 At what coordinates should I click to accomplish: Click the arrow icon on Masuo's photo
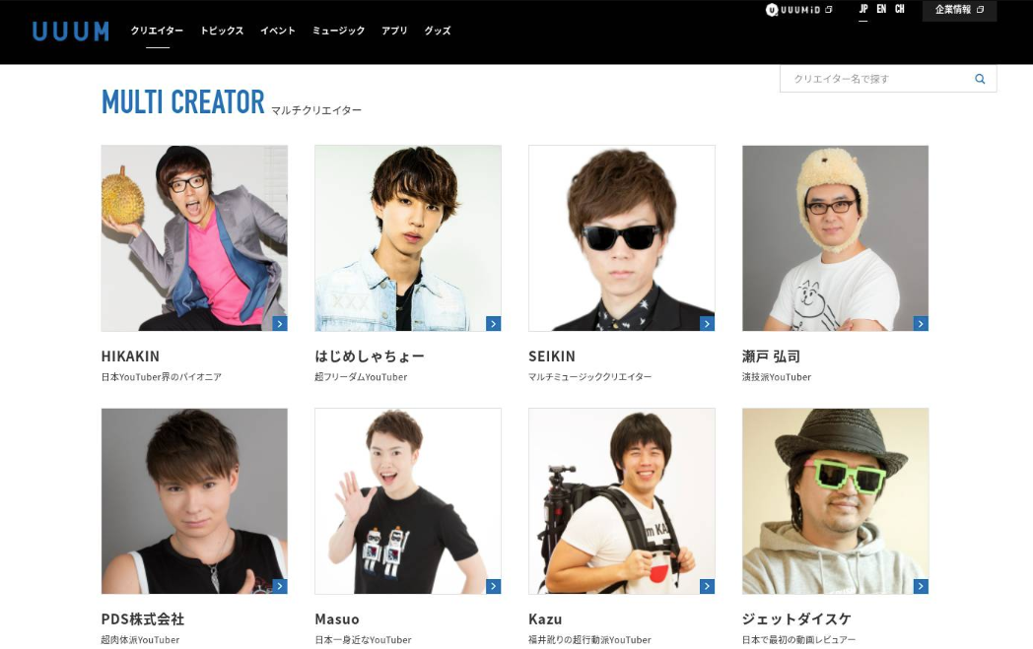tap(494, 586)
